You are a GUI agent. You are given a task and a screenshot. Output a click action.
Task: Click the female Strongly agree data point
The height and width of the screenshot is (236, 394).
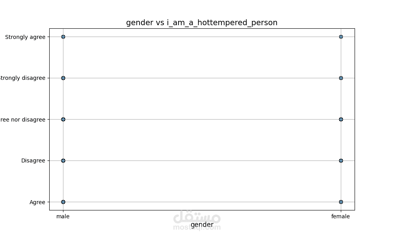341,37
